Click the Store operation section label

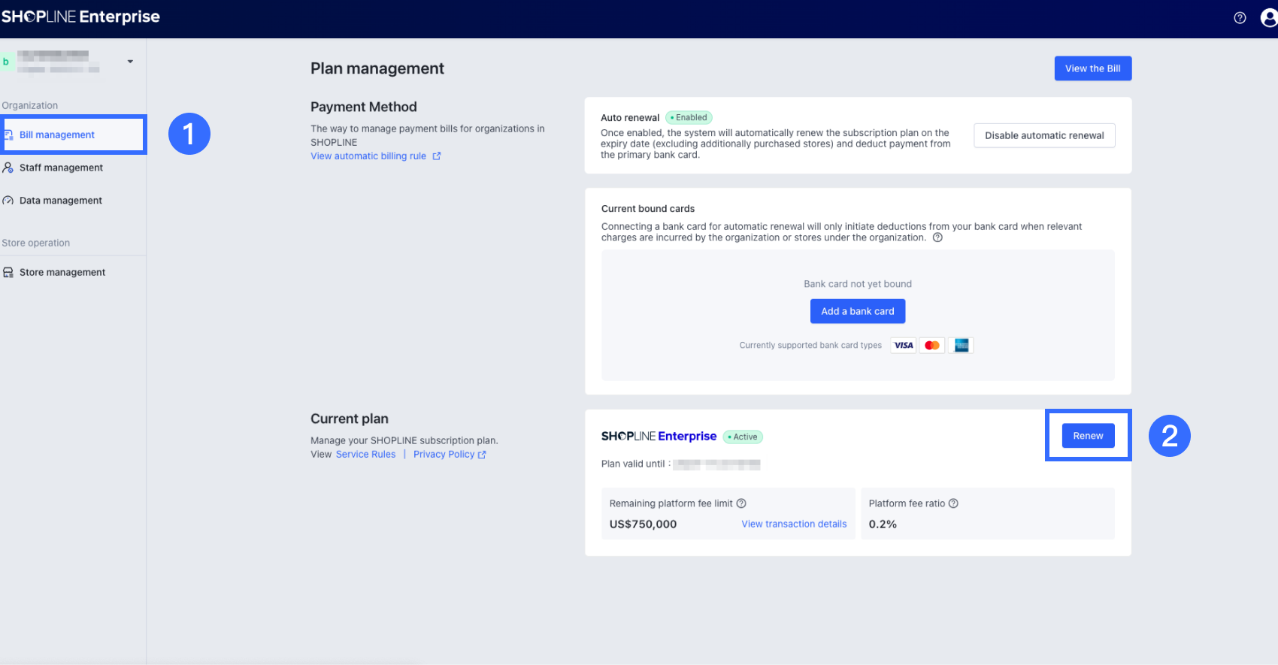click(x=36, y=243)
